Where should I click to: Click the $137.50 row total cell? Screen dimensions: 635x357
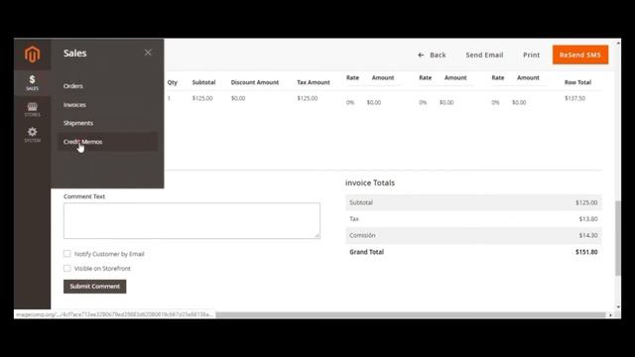tap(574, 98)
